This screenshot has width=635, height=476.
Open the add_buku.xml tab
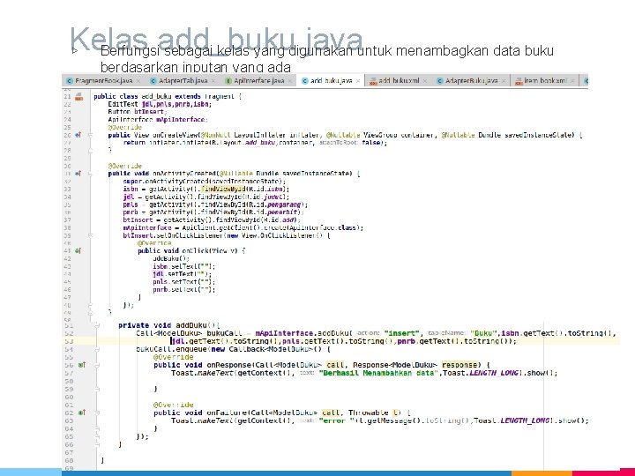[x=399, y=81]
